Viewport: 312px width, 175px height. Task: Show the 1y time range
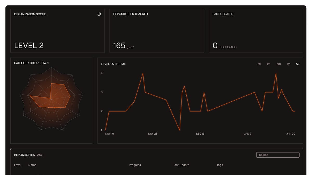pos(288,64)
